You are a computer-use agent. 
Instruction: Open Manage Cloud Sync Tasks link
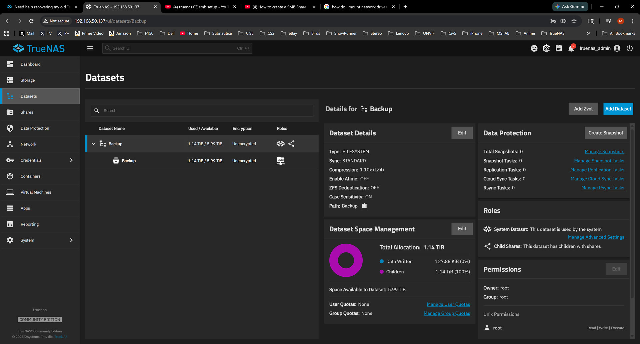(x=597, y=179)
